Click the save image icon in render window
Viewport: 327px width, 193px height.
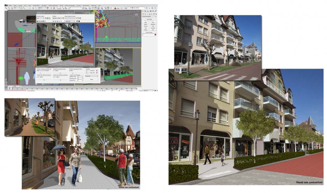click(37, 21)
